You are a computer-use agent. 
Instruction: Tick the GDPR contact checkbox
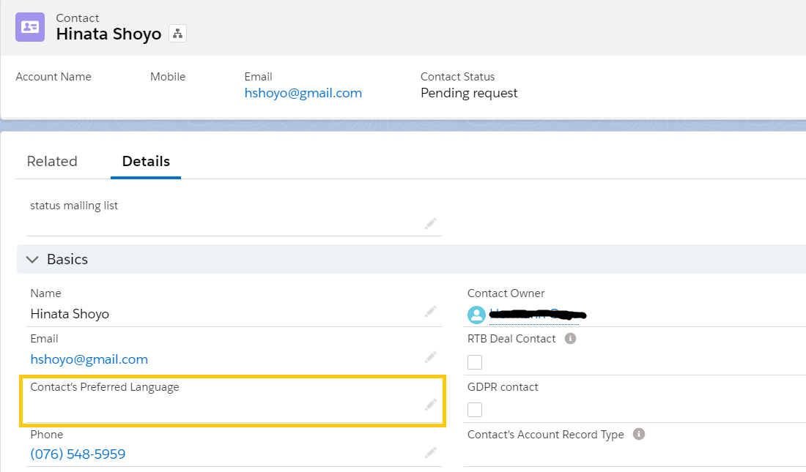pyautogui.click(x=475, y=409)
